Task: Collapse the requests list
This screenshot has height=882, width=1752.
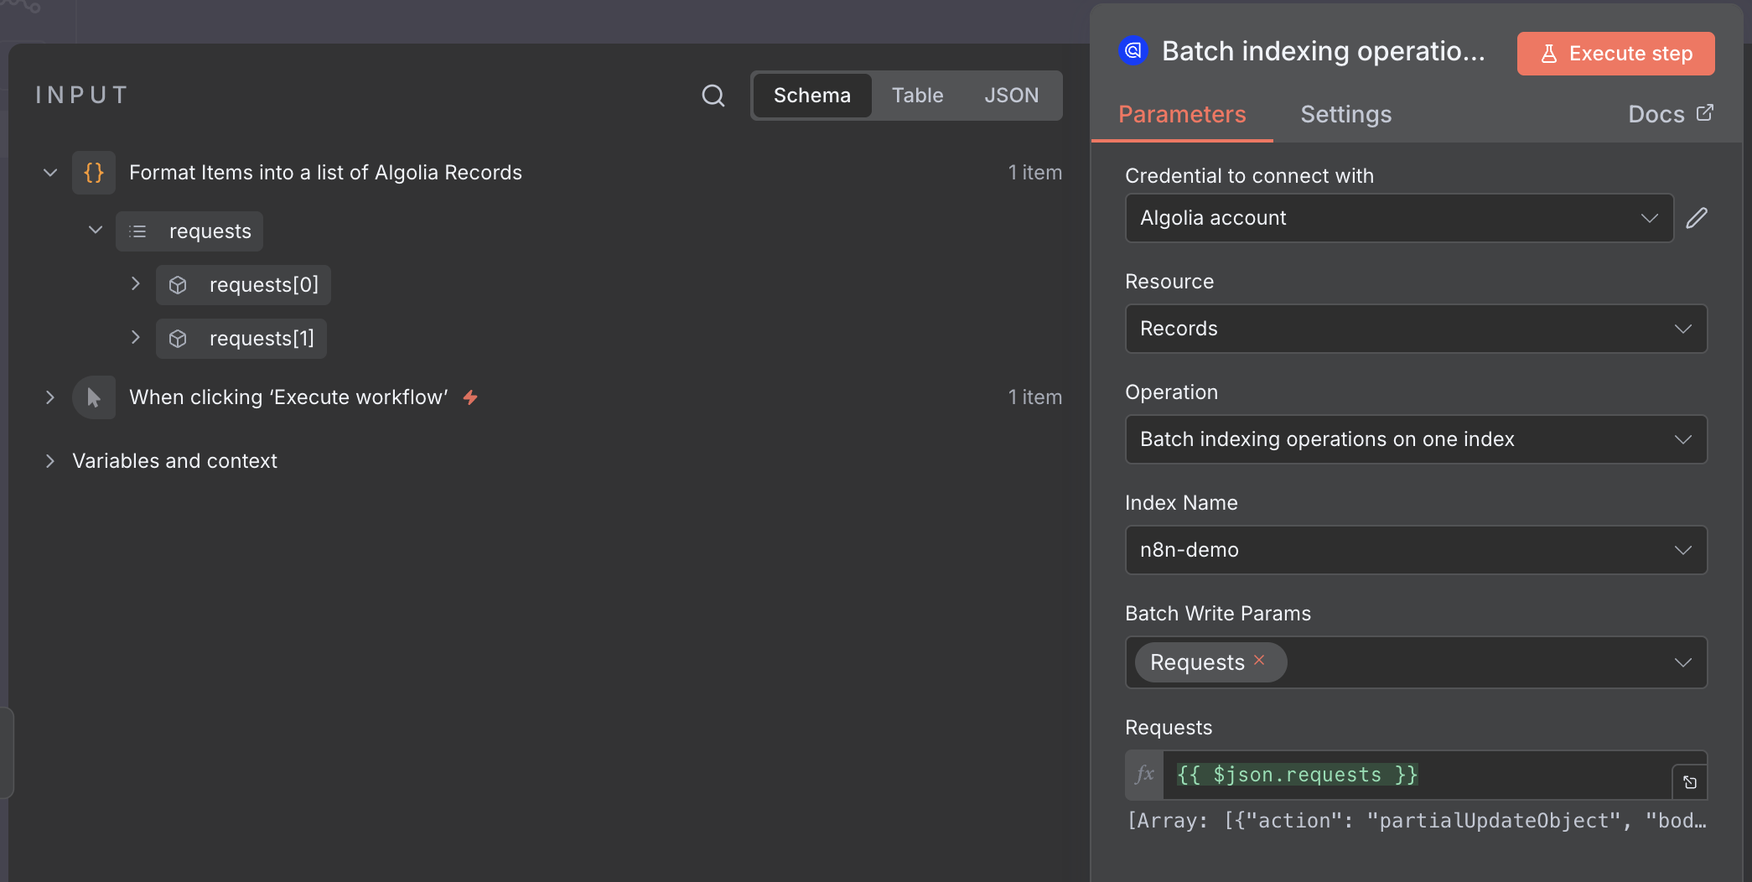Action: (x=96, y=230)
